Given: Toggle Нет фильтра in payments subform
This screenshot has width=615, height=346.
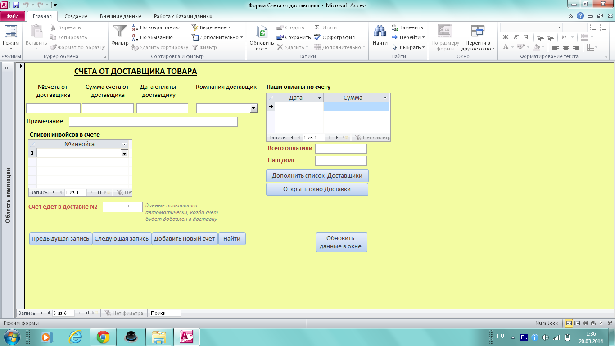Looking at the screenshot, I should (372, 137).
